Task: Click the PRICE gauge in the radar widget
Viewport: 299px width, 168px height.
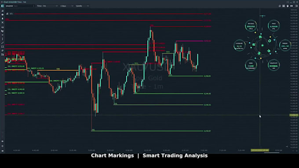Action: 273,26
